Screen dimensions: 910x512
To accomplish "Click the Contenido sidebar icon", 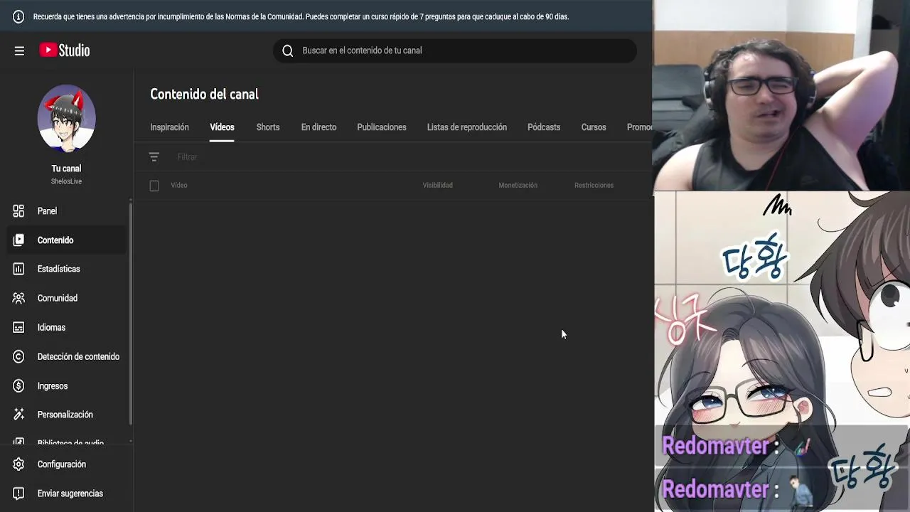I will pos(18,240).
